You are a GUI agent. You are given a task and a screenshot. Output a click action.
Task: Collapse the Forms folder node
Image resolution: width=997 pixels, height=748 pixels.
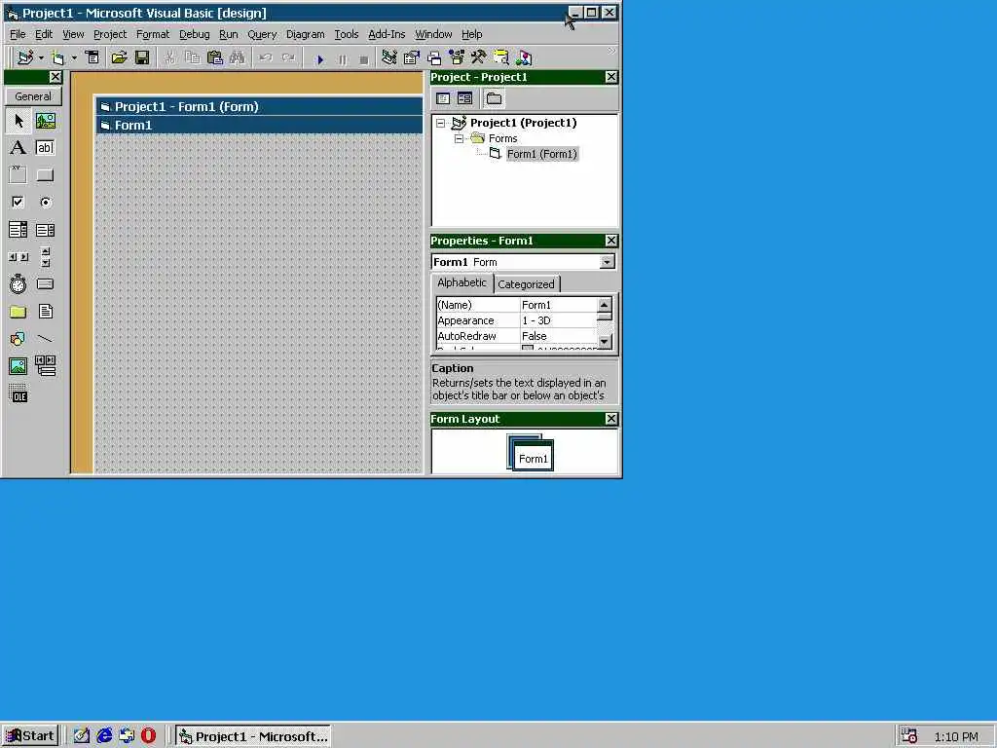460,138
